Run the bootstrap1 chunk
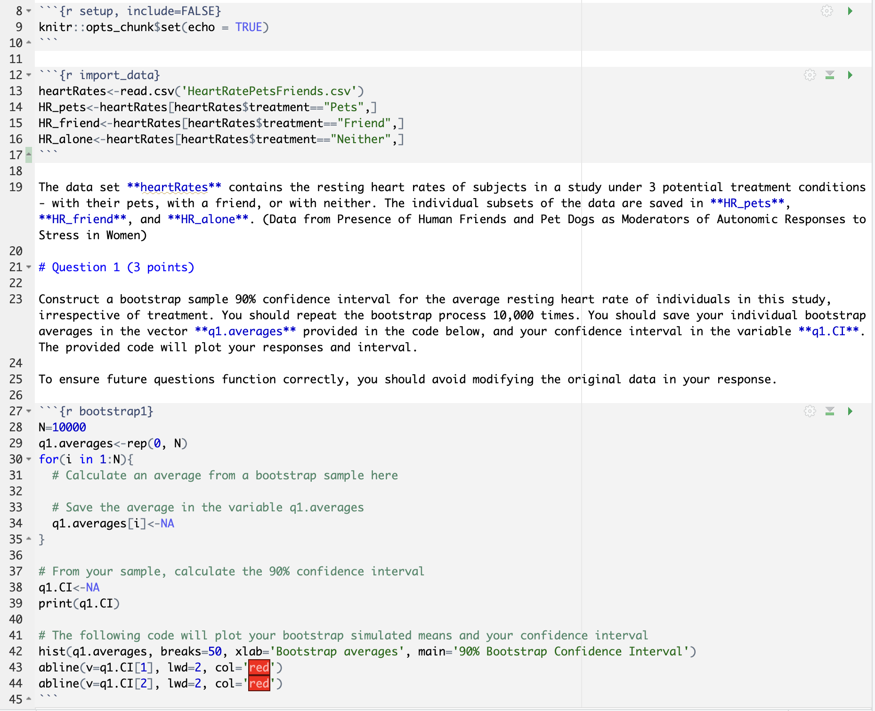Image resolution: width=875 pixels, height=711 pixels. pyautogui.click(x=851, y=411)
